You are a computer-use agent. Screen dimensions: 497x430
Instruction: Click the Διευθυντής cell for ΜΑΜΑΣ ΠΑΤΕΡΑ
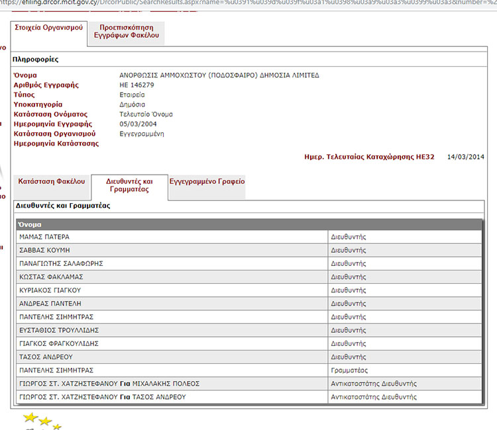[x=405, y=237]
